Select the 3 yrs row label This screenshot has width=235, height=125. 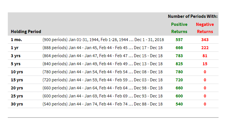coord(16,56)
